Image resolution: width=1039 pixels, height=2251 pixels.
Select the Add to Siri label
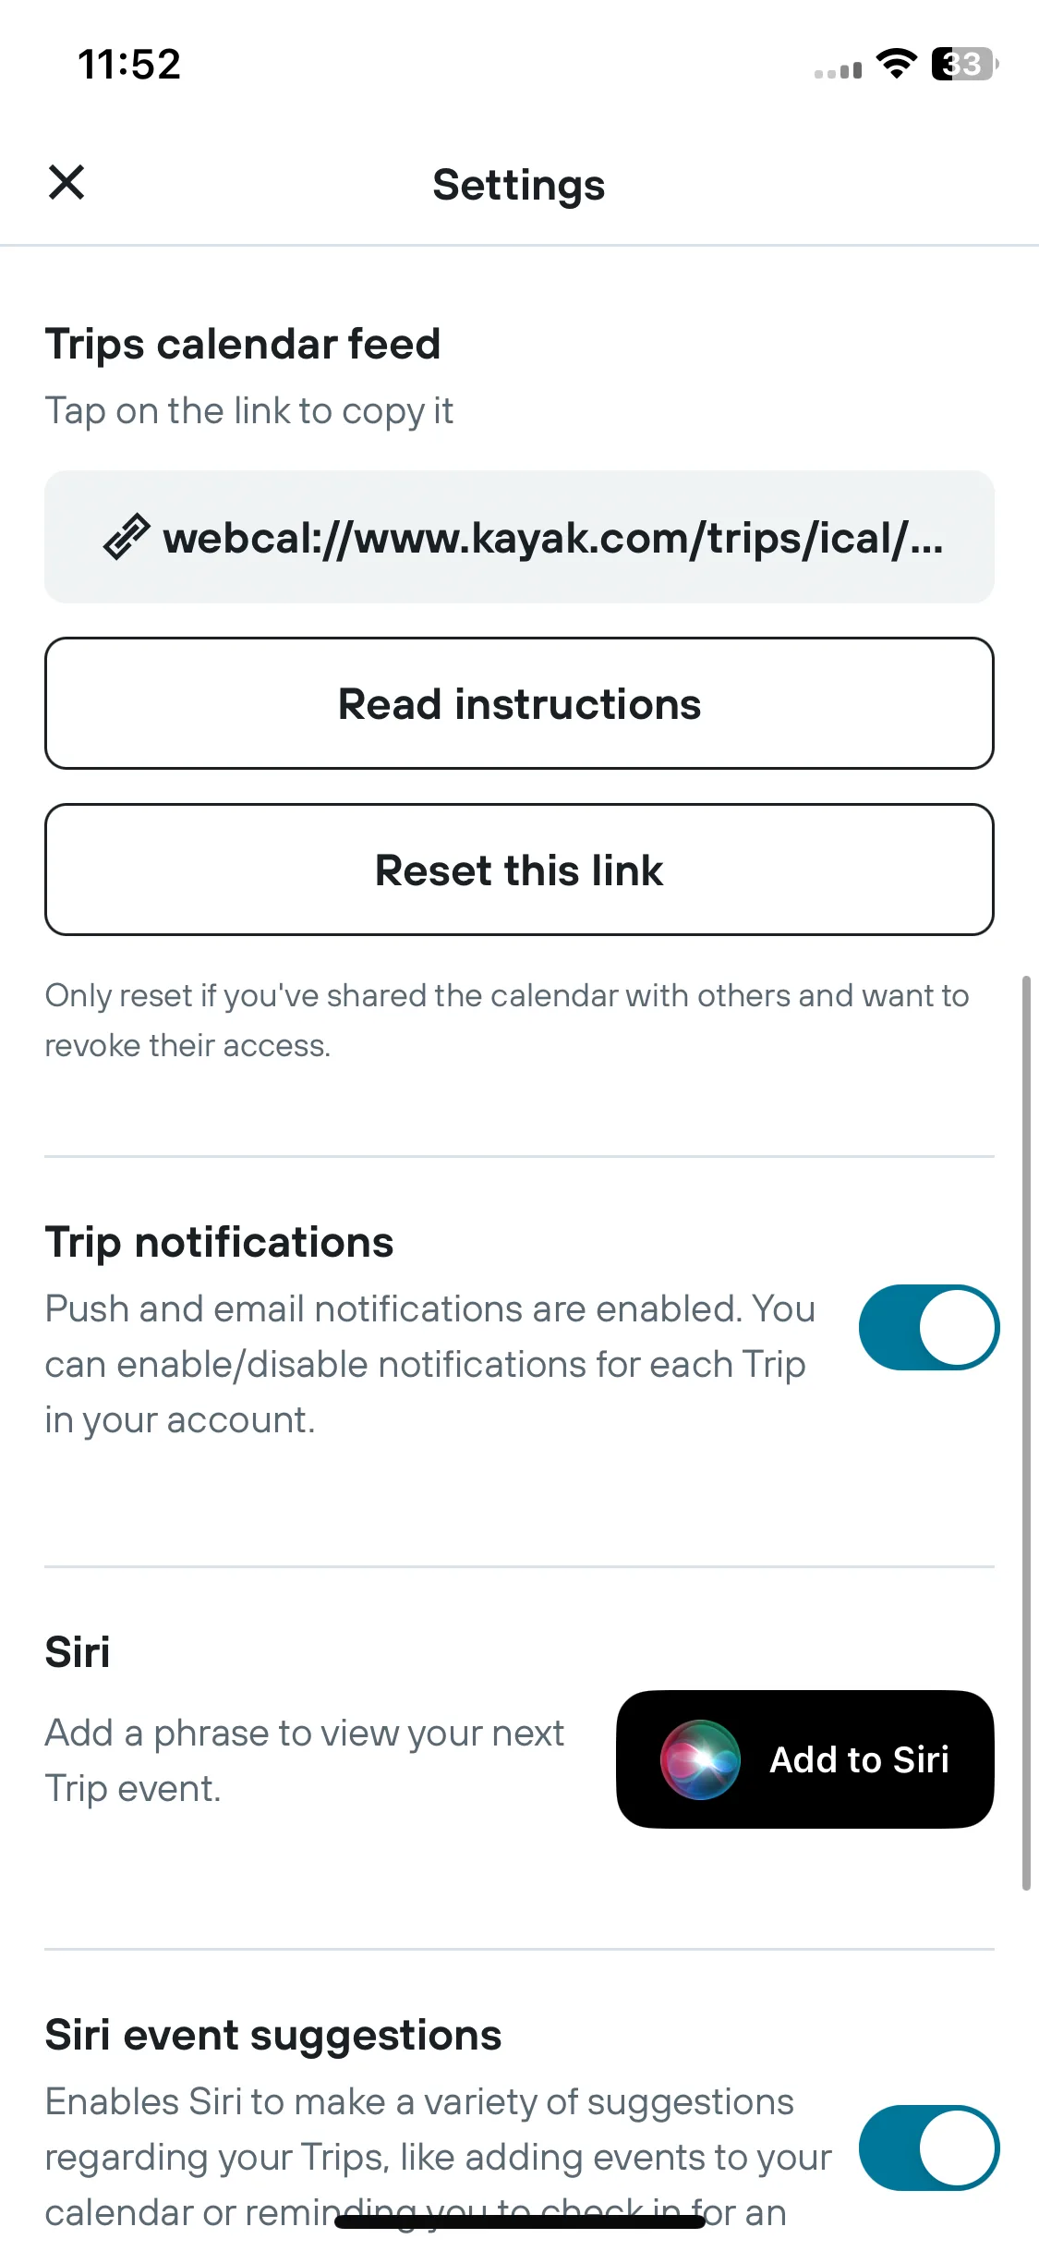tap(860, 1759)
